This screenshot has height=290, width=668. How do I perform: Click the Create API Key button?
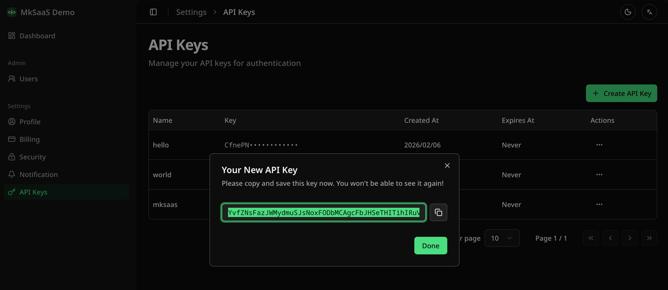(622, 94)
